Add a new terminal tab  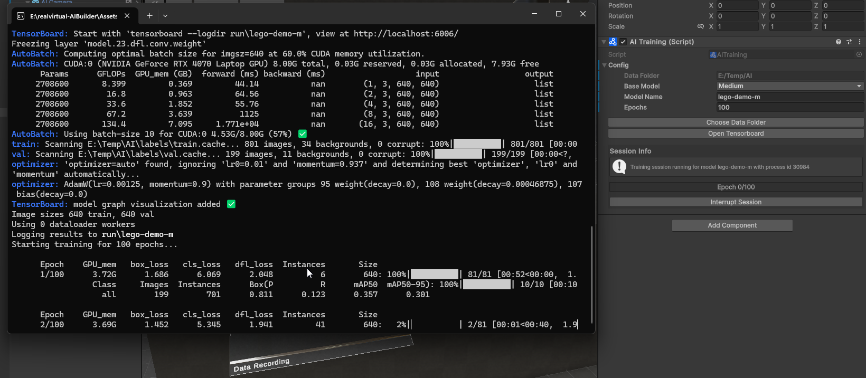click(x=149, y=16)
